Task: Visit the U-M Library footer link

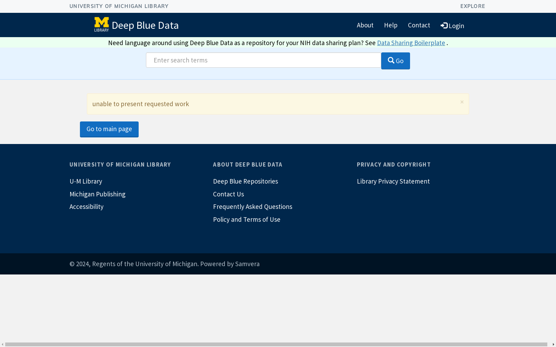Action: tap(86, 181)
